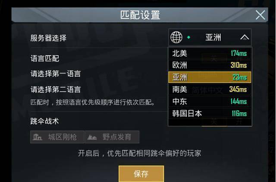Image resolution: width=276 pixels, height=182 pixels.
Task: Save settings with the 保存 button
Action: click(141, 173)
